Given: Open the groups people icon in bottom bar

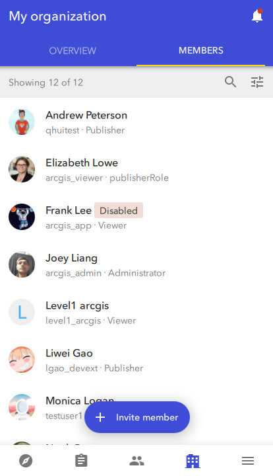Looking at the screenshot, I should pos(136,461).
